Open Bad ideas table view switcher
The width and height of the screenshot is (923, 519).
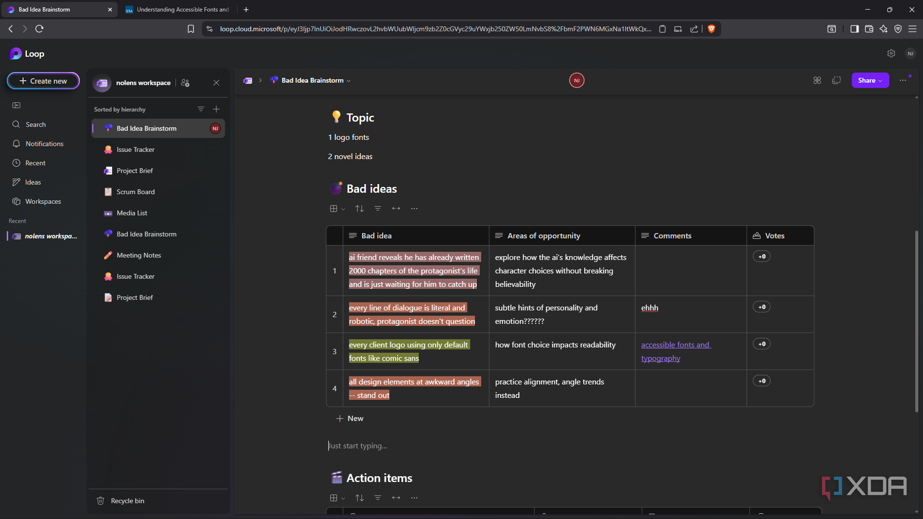[337, 209]
